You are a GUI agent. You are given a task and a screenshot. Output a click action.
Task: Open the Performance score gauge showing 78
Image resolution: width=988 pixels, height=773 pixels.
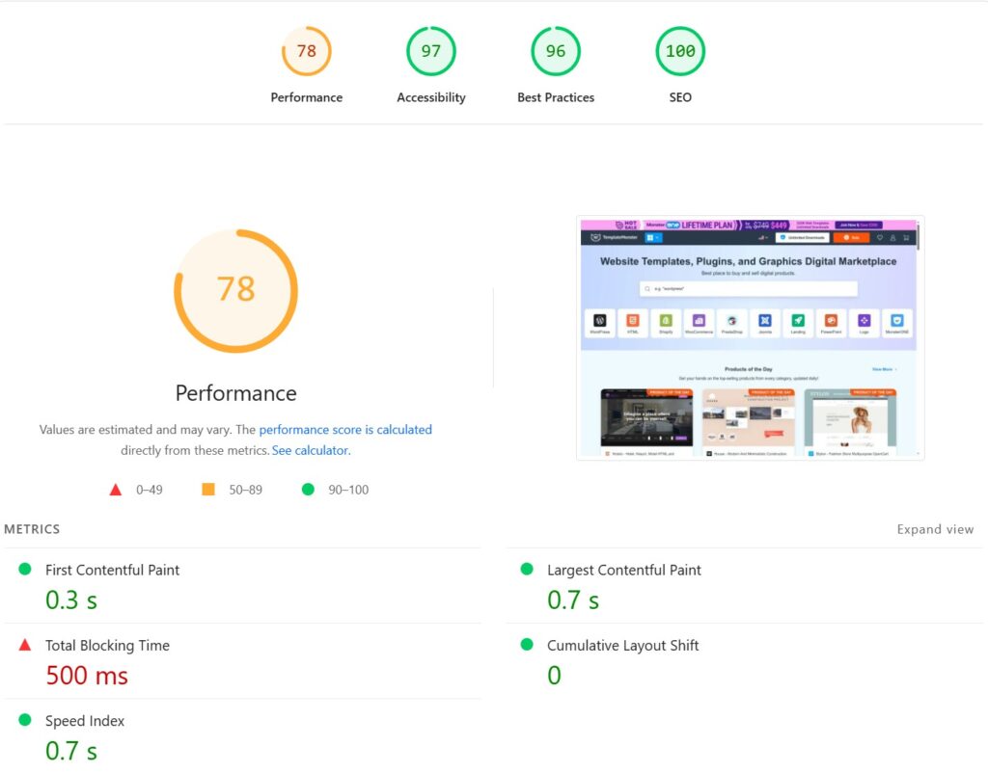pos(306,51)
